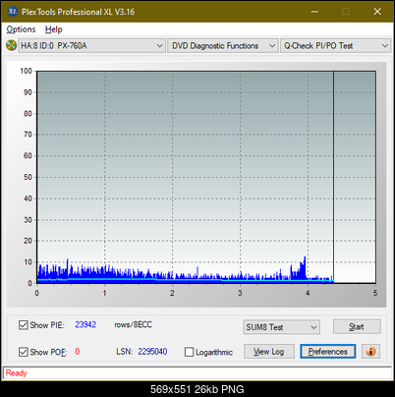This screenshot has width=395, height=397.
Task: Enable the Logarithmic checkbox
Action: pyautogui.click(x=189, y=352)
